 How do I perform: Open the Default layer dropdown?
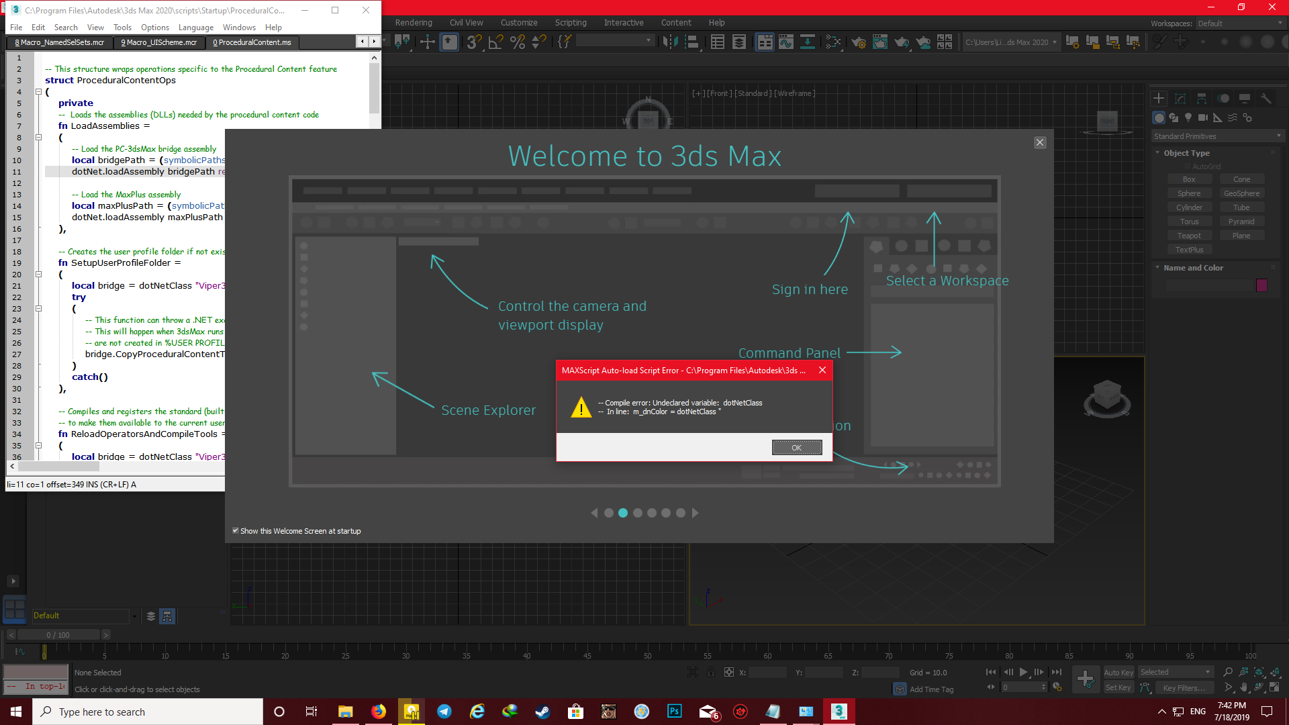click(x=85, y=616)
